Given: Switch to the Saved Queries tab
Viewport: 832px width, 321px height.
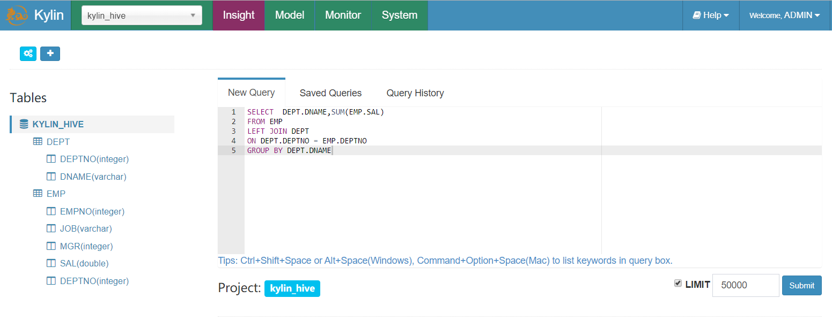Looking at the screenshot, I should pyautogui.click(x=330, y=93).
